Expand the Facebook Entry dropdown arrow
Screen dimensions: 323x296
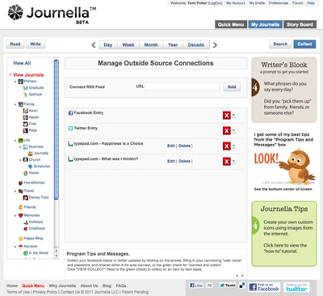point(233,116)
